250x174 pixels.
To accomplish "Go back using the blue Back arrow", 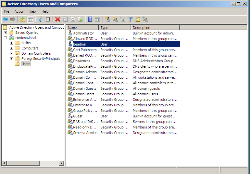I will tap(5, 20).
